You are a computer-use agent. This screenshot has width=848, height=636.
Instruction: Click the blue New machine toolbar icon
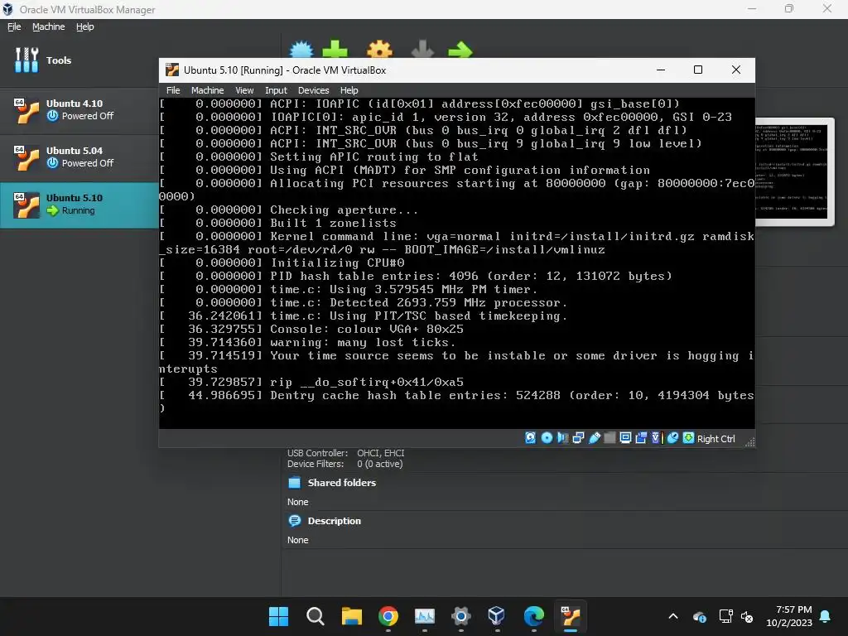point(301,49)
